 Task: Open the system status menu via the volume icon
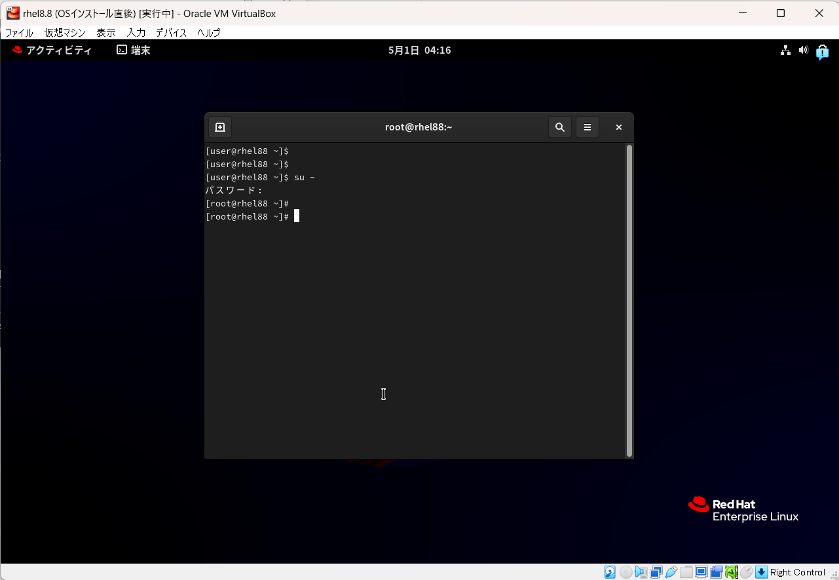[804, 50]
